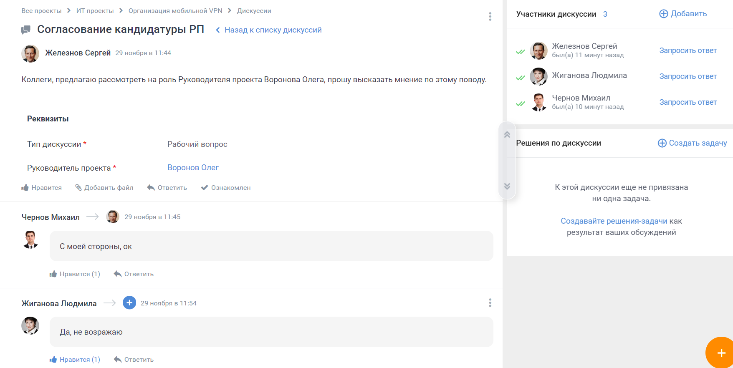Request answer from Чернов Михаил

click(x=688, y=102)
